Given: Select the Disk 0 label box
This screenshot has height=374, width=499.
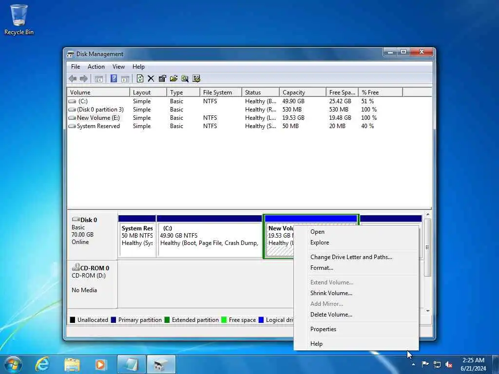Looking at the screenshot, I should tap(92, 236).
